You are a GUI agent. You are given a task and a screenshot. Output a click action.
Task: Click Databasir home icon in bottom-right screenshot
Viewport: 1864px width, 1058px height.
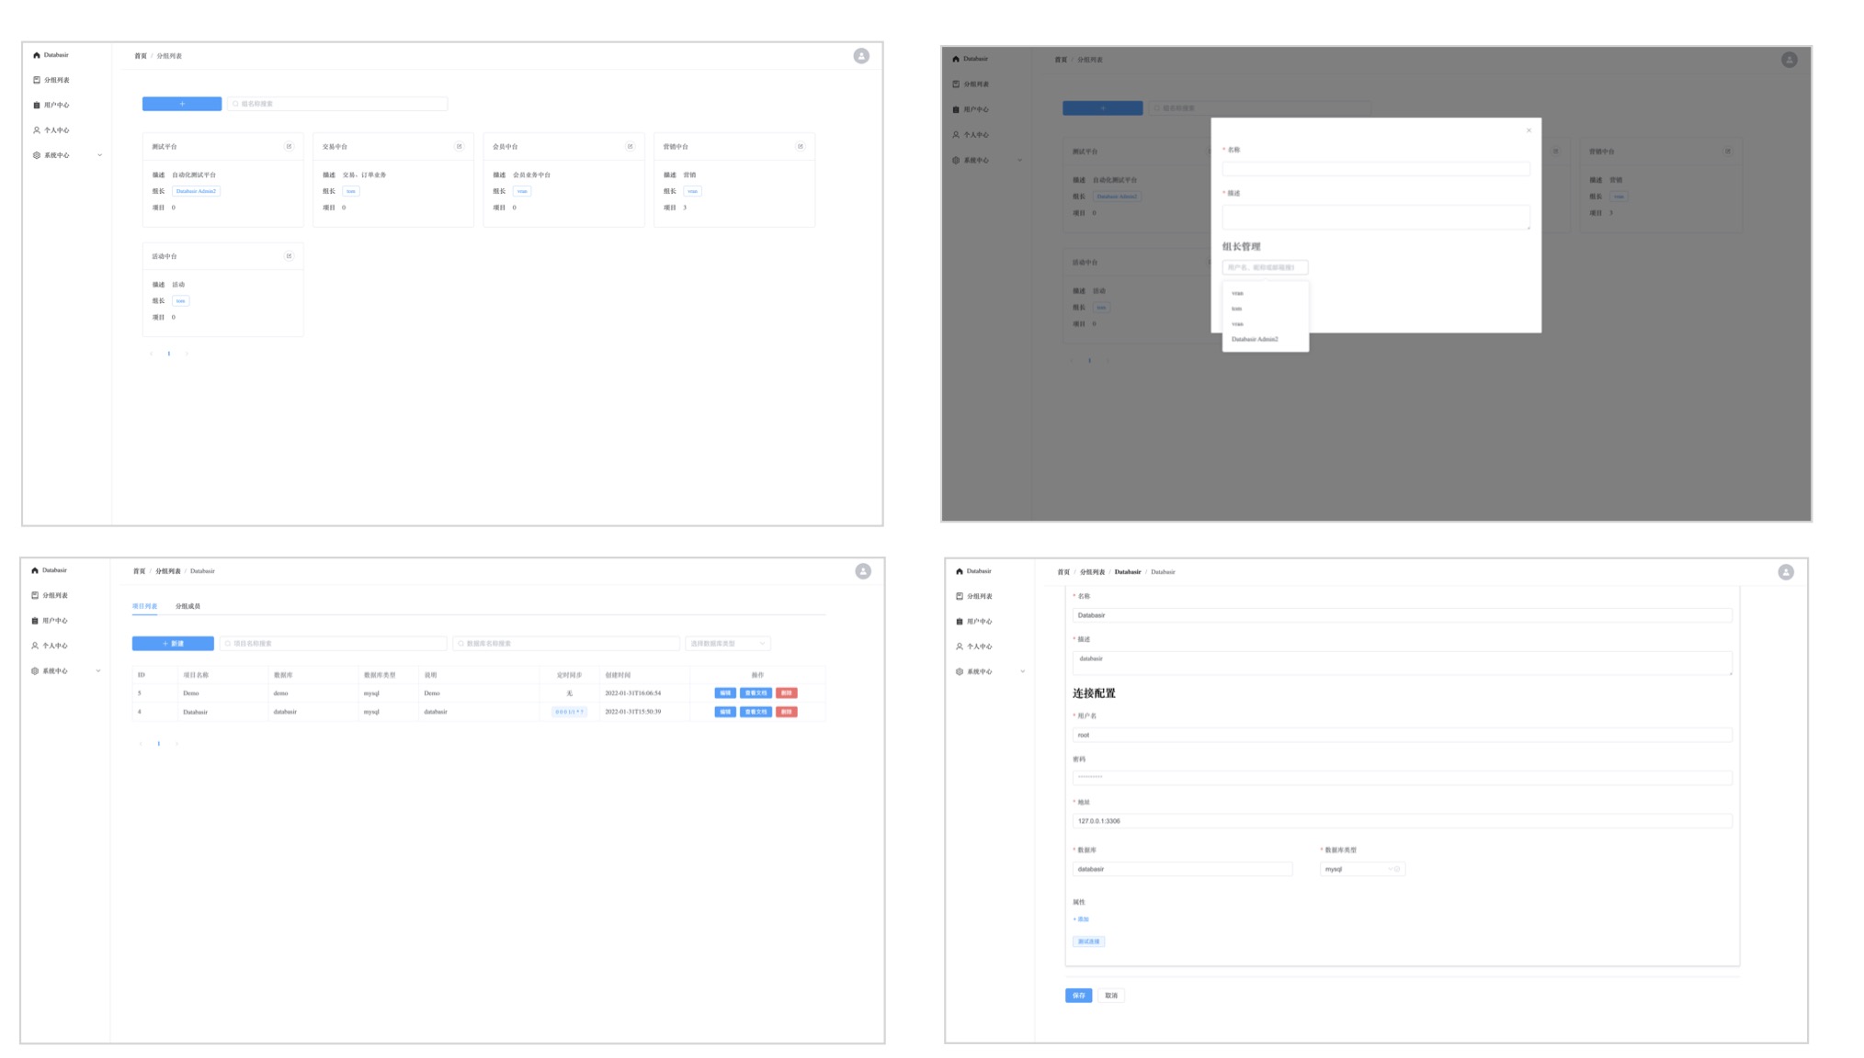click(x=960, y=571)
